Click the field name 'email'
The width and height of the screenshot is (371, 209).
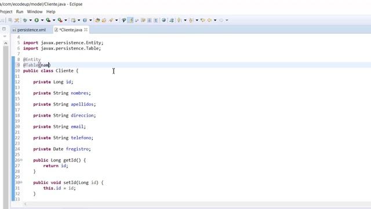pyautogui.click(x=77, y=127)
